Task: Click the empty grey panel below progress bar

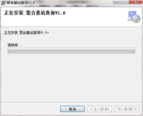Action: click(x=71, y=77)
